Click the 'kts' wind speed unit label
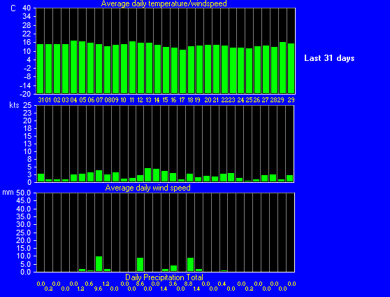The height and width of the screenshot is (297, 390). (x=14, y=105)
